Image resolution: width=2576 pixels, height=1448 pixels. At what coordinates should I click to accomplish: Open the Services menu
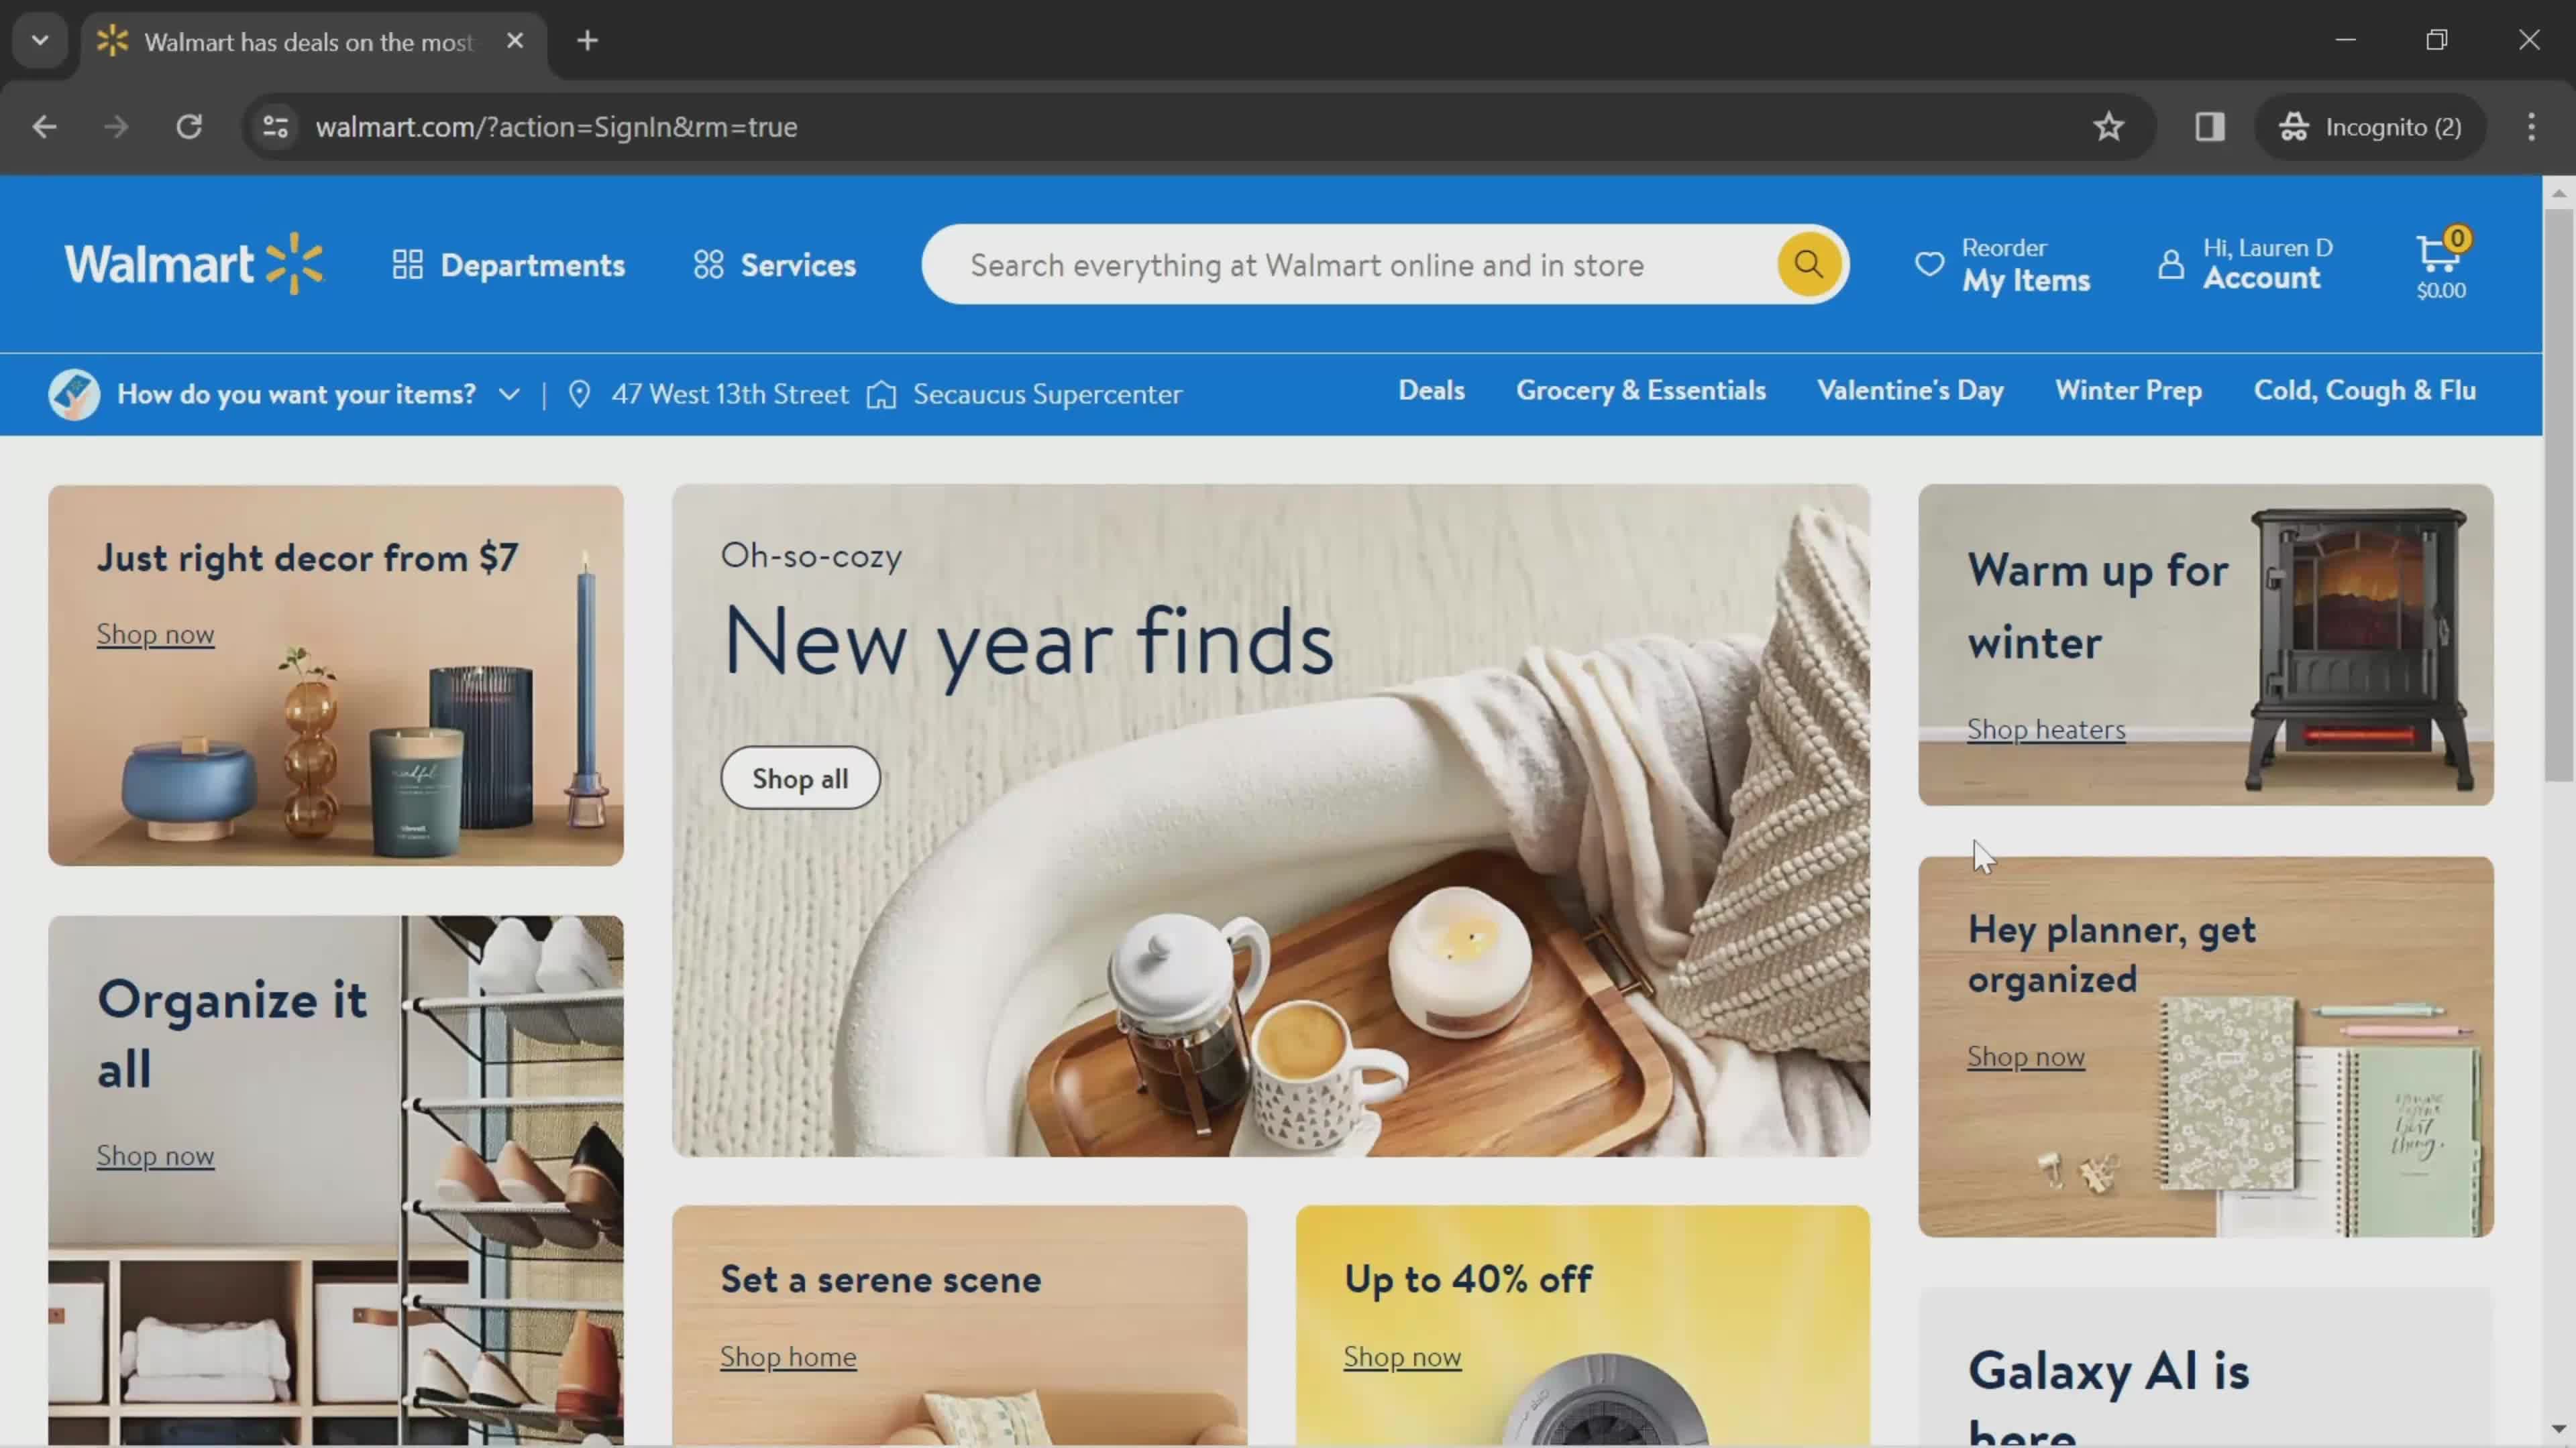pos(775,265)
